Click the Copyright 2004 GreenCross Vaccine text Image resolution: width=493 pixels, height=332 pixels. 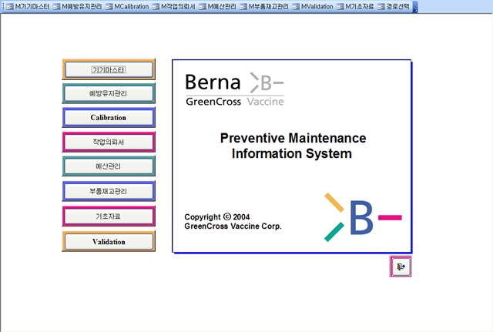click(x=233, y=221)
